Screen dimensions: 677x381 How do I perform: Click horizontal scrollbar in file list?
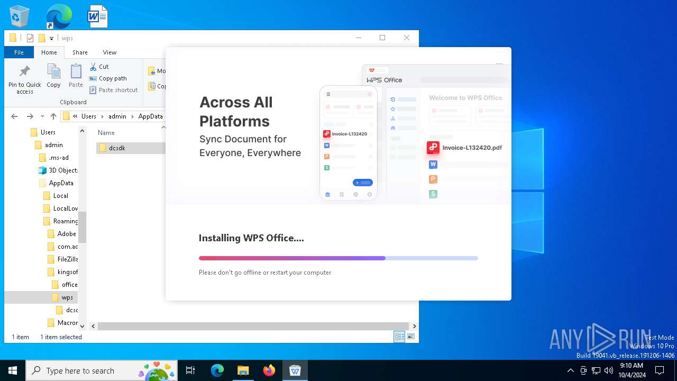[x=253, y=326]
